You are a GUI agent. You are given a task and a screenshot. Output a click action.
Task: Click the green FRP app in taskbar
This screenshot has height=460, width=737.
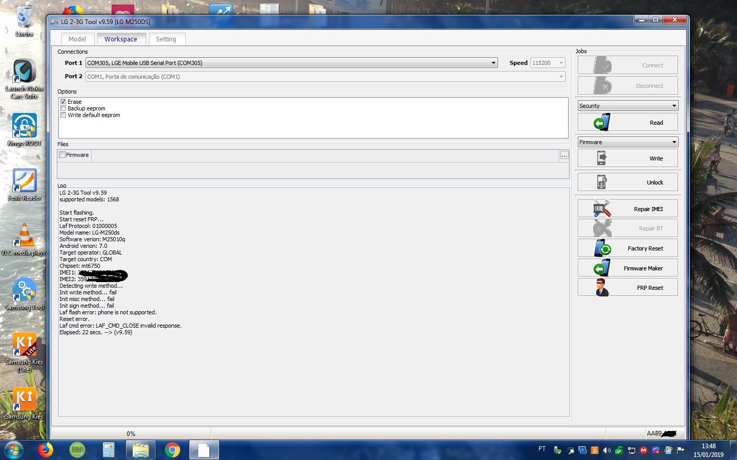coord(77,450)
